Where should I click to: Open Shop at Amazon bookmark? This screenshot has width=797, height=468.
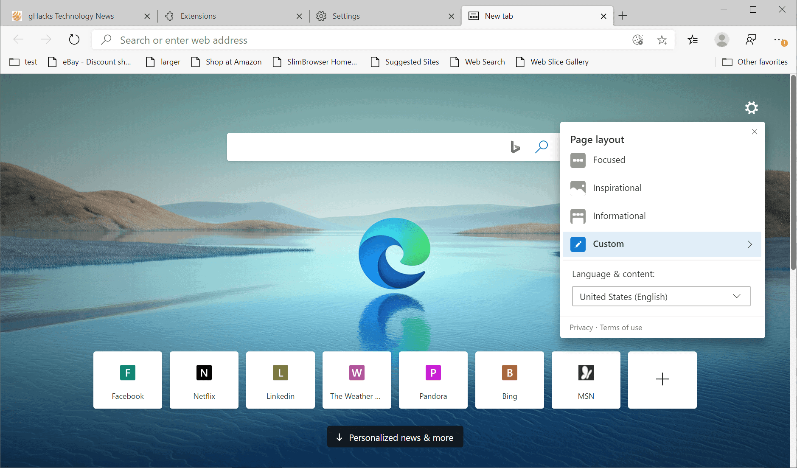(226, 62)
